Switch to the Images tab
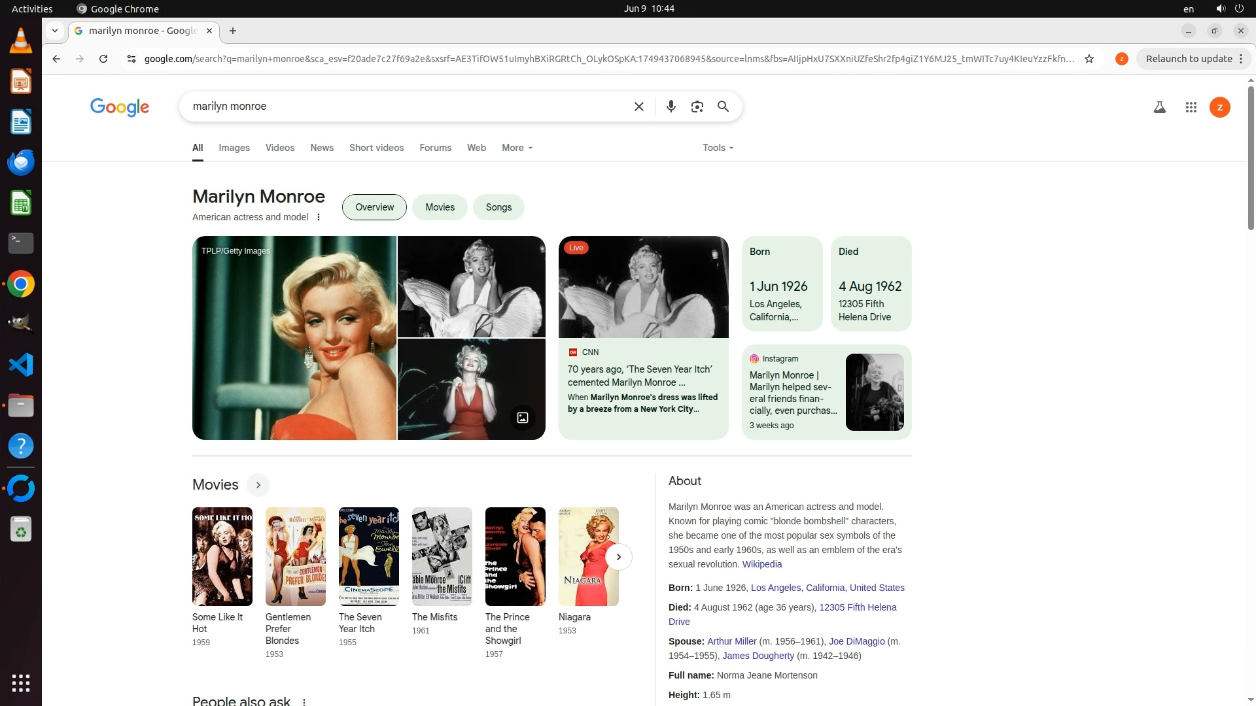1256x706 pixels. point(234,148)
